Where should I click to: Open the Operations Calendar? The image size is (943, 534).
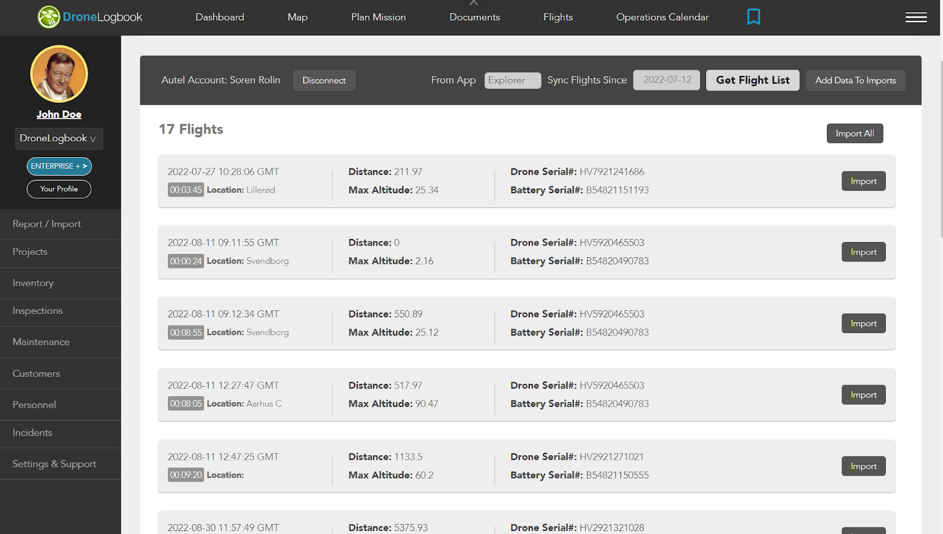662,17
